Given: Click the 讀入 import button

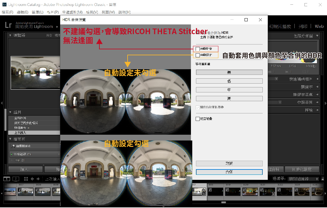Looking at the screenshot, I should (x=25, y=169).
